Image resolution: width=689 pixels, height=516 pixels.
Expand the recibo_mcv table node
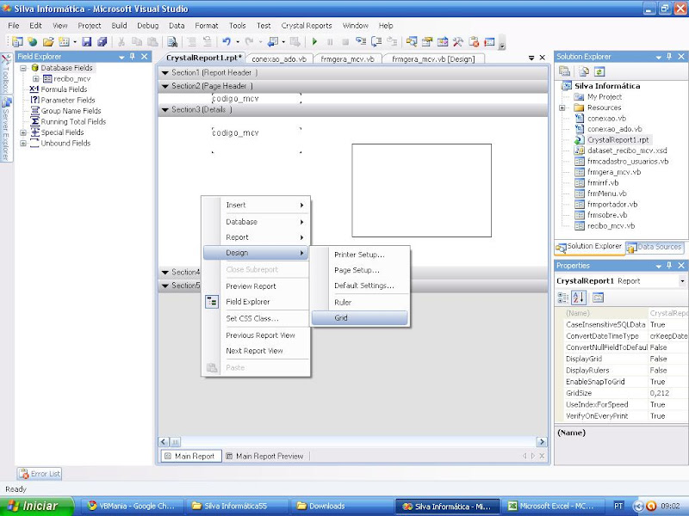tap(36, 79)
